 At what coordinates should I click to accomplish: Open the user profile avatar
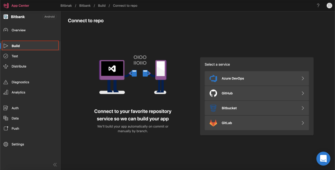tap(329, 6)
